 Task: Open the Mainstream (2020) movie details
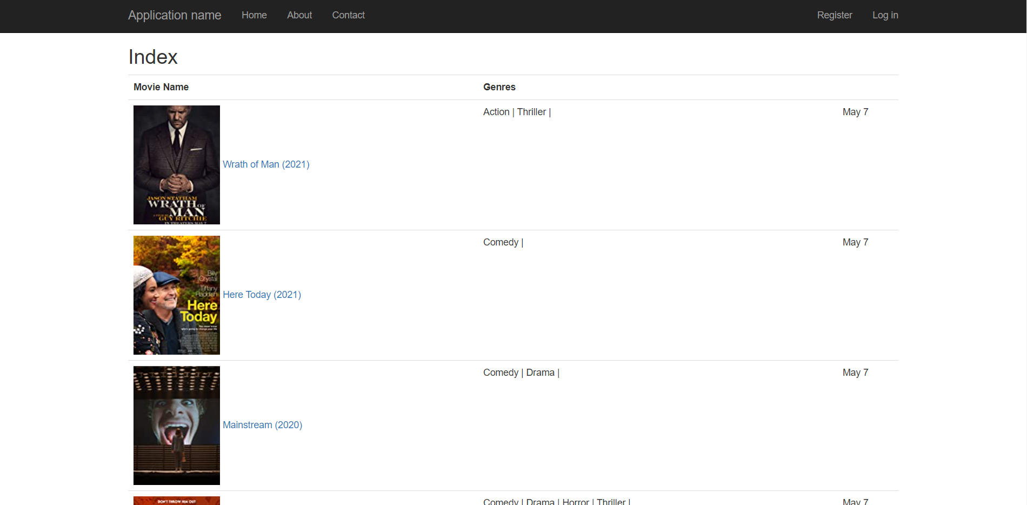(x=262, y=425)
